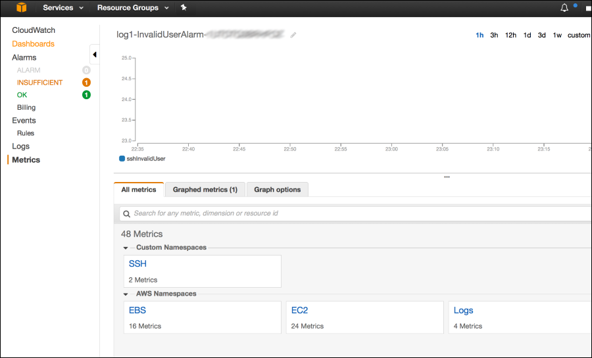Click the metric search input field
This screenshot has height=358, width=592.
[x=355, y=213]
